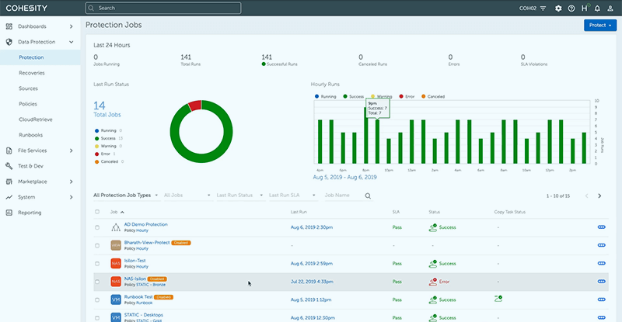Select the Bharath-View-Protect checkbox
The image size is (622, 322).
97,245
